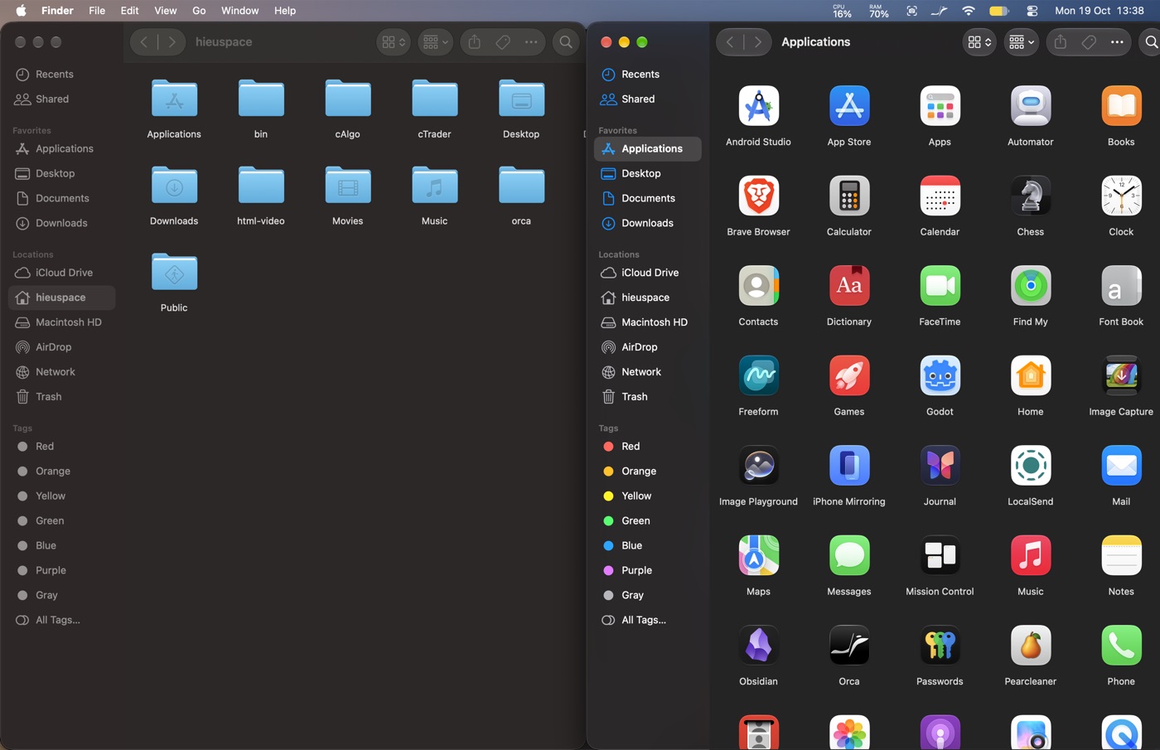
Task: Go back in the Applications window
Action: 730,42
